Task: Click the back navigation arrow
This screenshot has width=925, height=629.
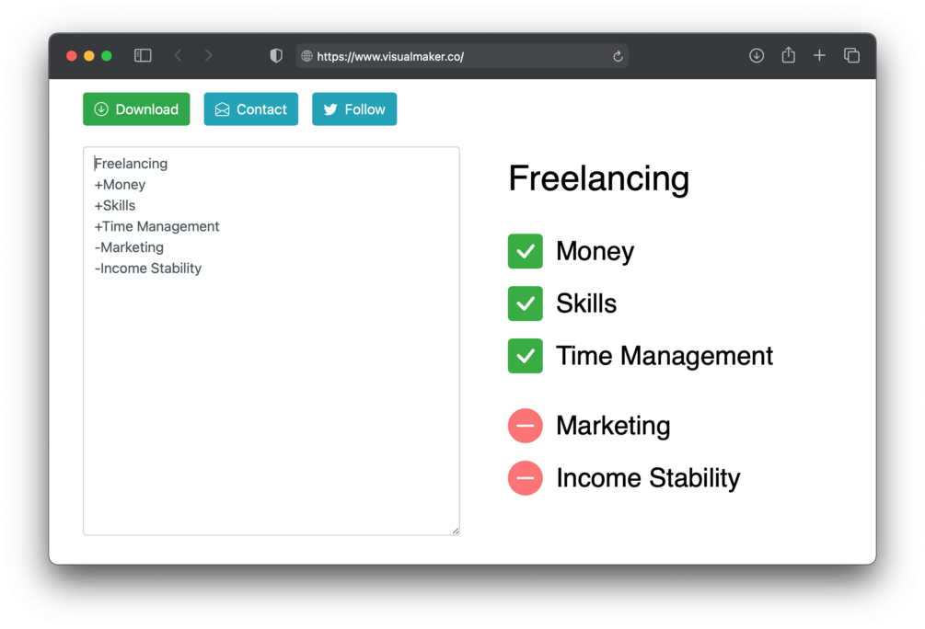Action: (x=178, y=55)
